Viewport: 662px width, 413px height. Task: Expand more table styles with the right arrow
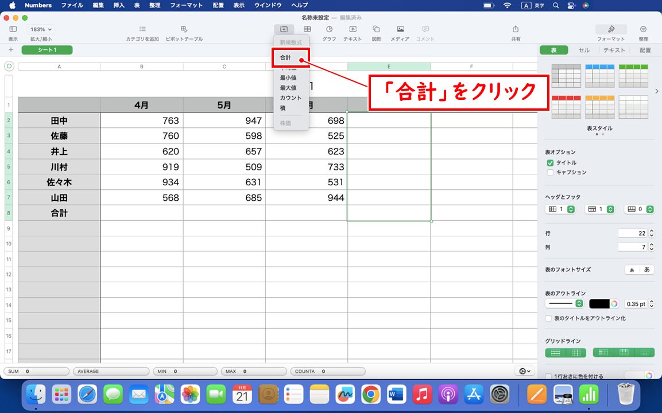pos(656,90)
